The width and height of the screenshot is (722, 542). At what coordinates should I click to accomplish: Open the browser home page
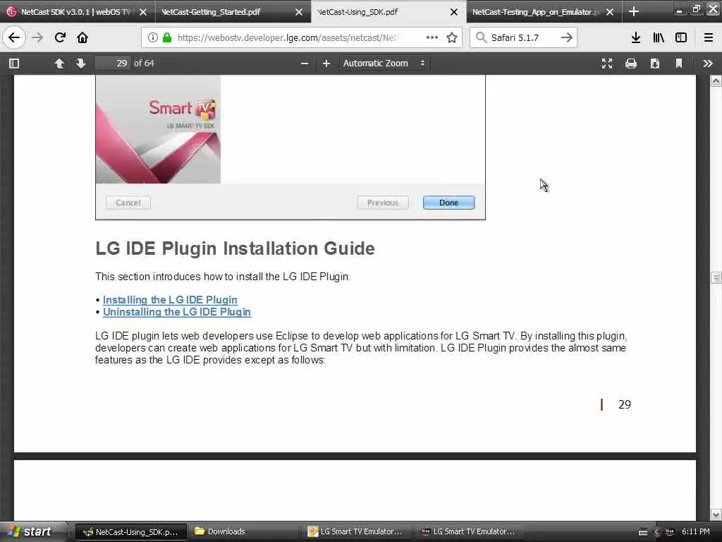coord(82,37)
